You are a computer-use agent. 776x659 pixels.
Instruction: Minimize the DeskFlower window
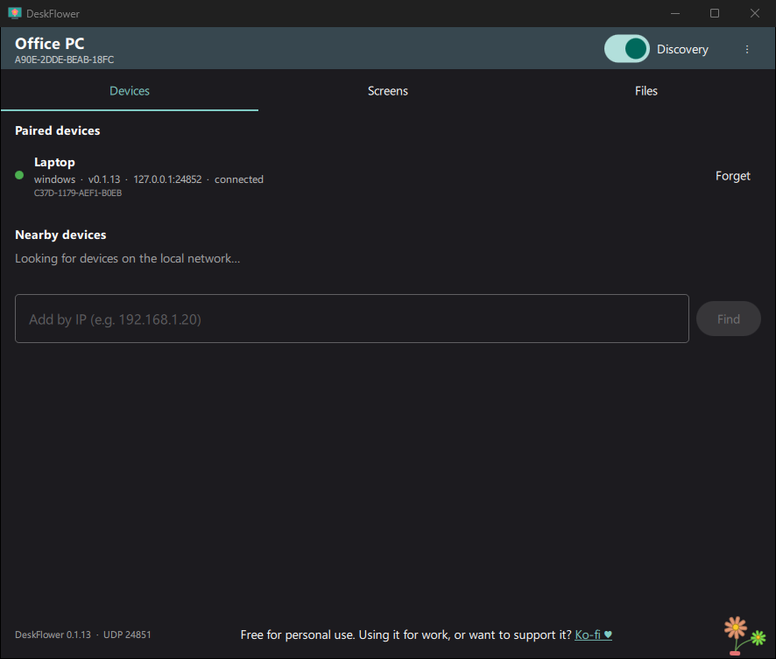[x=675, y=13]
